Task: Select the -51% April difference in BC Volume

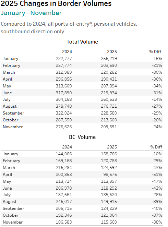Action: (157, 174)
